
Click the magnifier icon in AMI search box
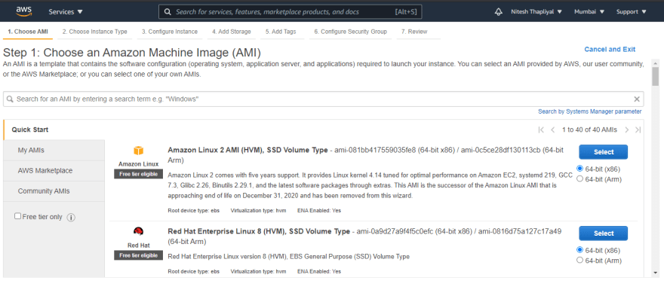(10, 99)
